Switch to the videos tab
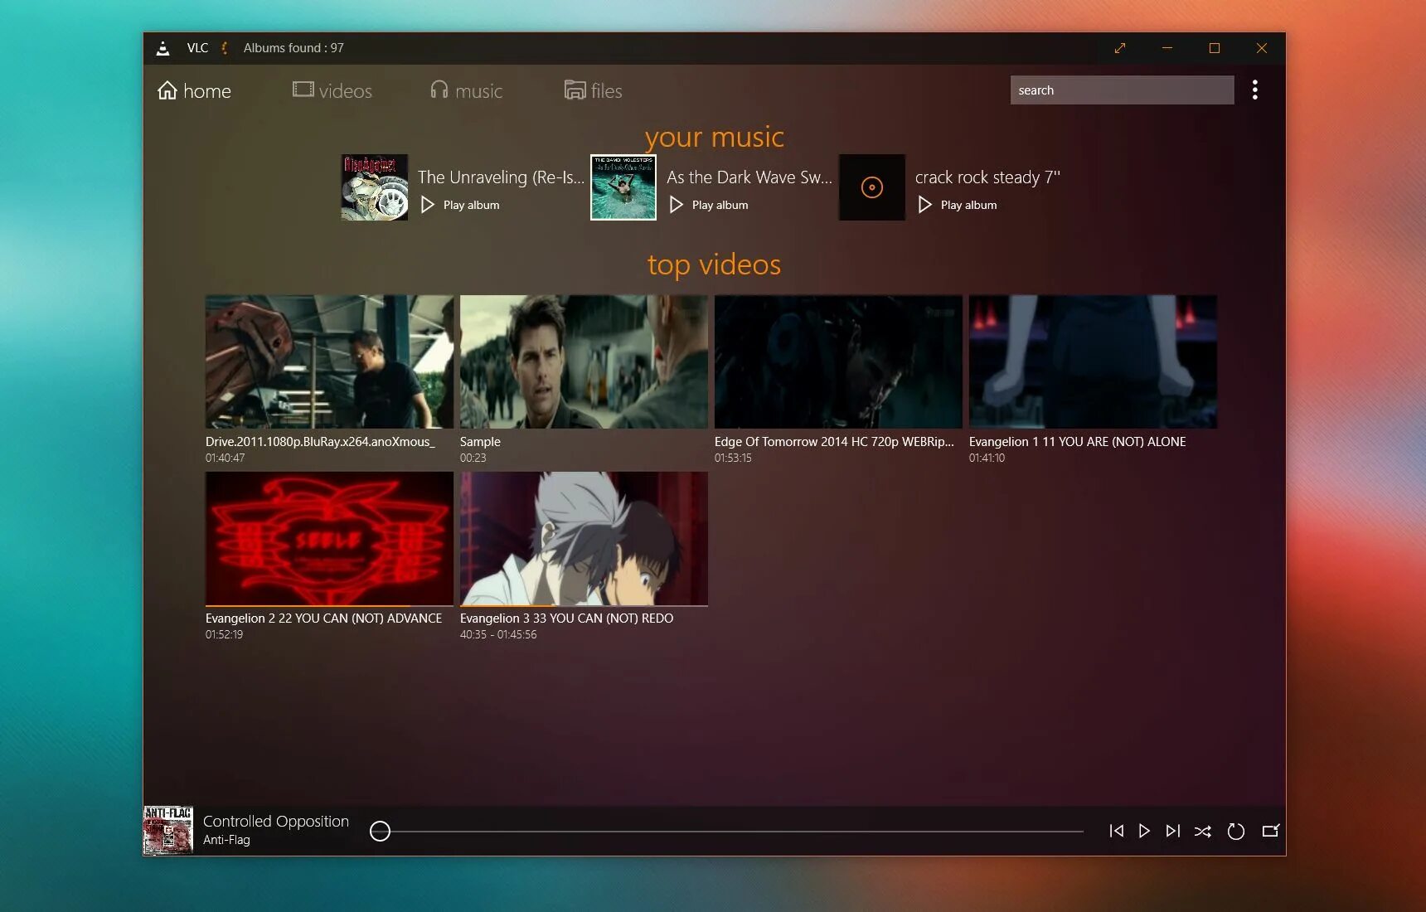The image size is (1426, 912). [332, 90]
